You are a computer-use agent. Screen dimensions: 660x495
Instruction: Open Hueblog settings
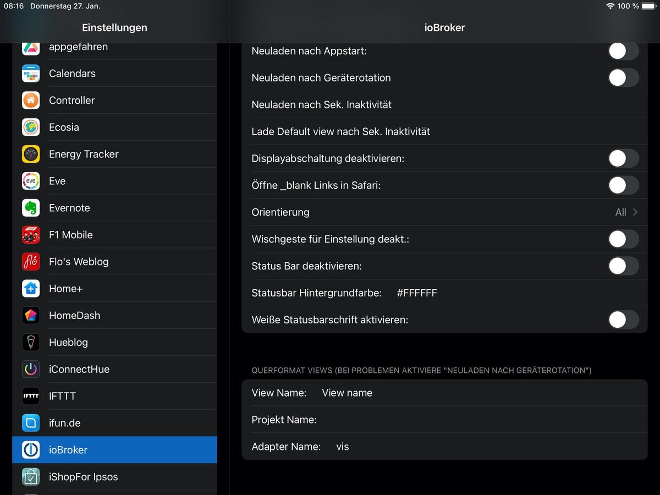pos(114,342)
